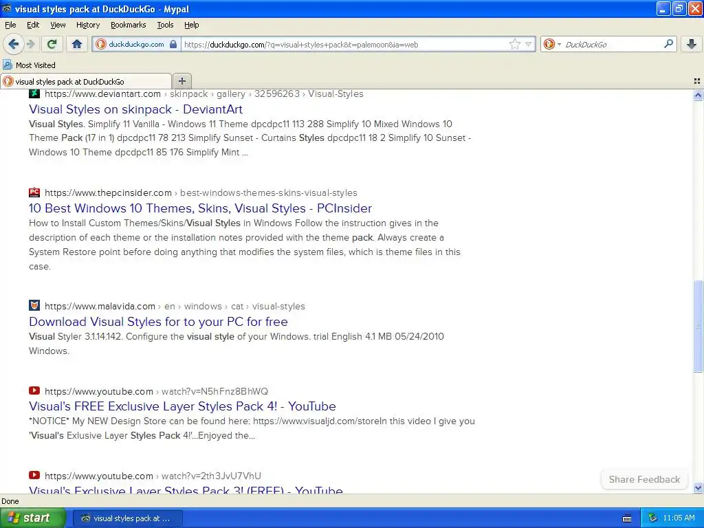The height and width of the screenshot is (528, 704).
Task: Click the Done status bar text
Action: click(x=10, y=501)
